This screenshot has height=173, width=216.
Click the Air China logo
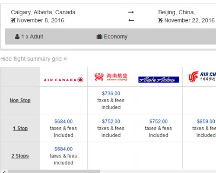click(x=202, y=76)
